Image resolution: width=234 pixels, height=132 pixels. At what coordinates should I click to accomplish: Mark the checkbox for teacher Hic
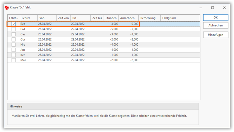[13, 44]
